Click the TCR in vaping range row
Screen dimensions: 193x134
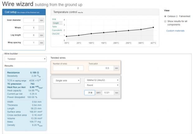tap(24, 81)
